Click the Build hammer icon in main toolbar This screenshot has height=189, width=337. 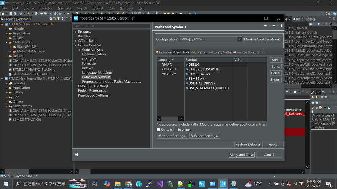tap(29, 14)
